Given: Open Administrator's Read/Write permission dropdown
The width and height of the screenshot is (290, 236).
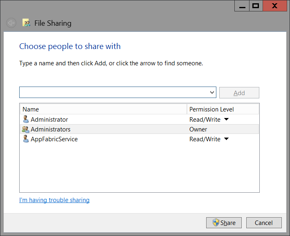Looking at the screenshot, I should click(226, 119).
